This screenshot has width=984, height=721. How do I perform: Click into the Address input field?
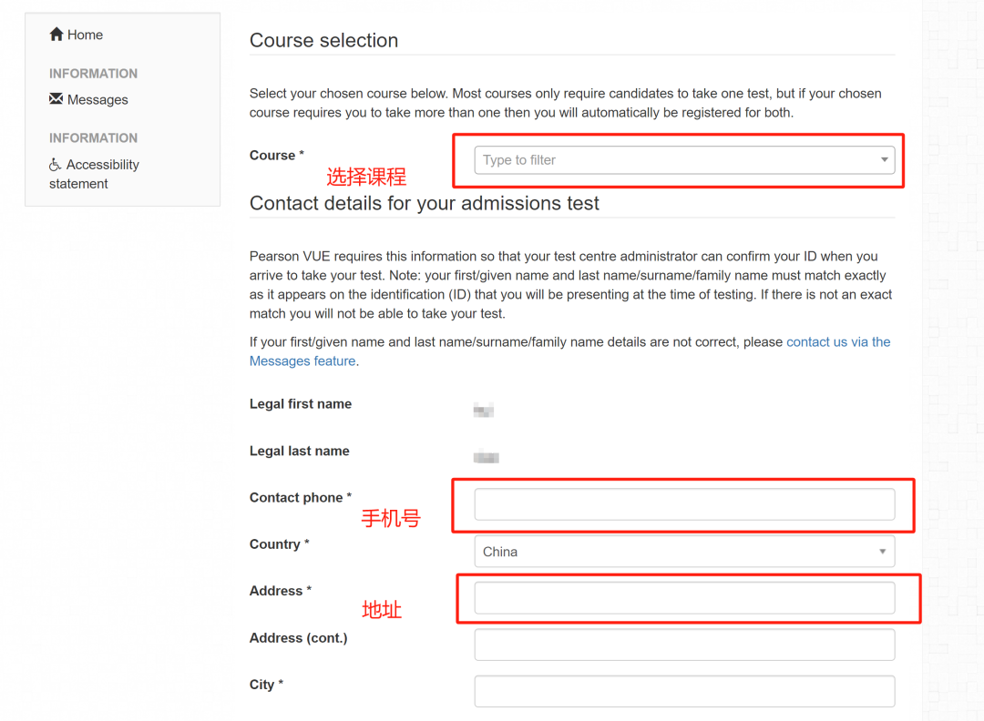coord(684,598)
